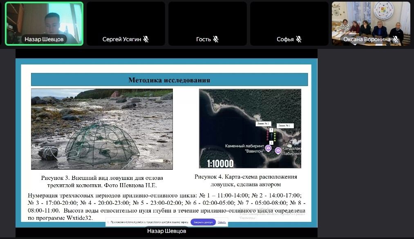Click the 1:10000 scale label on the map
414x239 pixels.
[x=220, y=164]
